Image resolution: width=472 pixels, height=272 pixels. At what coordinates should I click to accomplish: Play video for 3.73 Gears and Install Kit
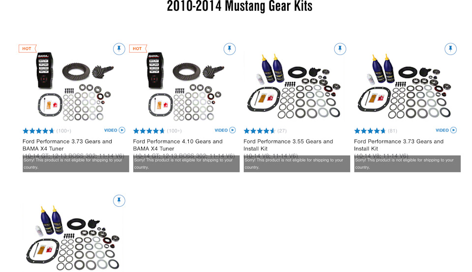[446, 130]
